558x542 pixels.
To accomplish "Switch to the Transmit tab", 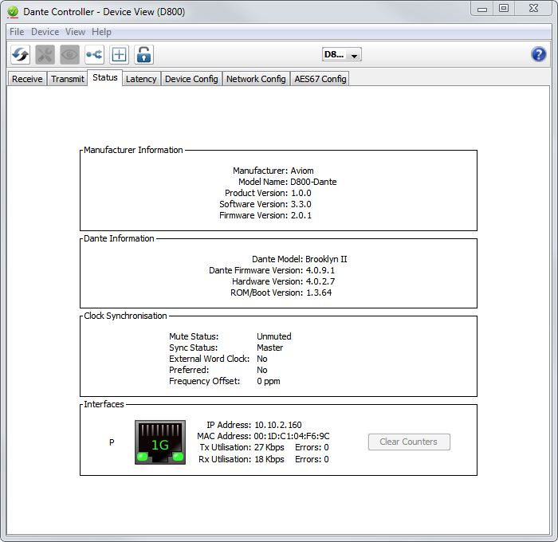I will [x=67, y=79].
